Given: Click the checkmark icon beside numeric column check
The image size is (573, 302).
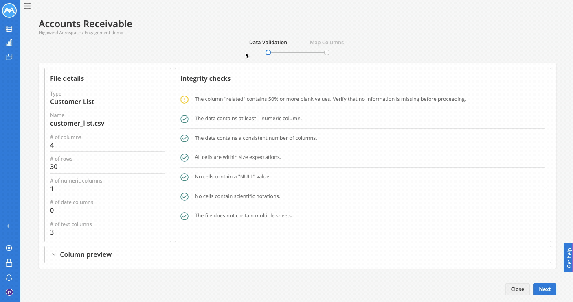Looking at the screenshot, I should click(184, 119).
